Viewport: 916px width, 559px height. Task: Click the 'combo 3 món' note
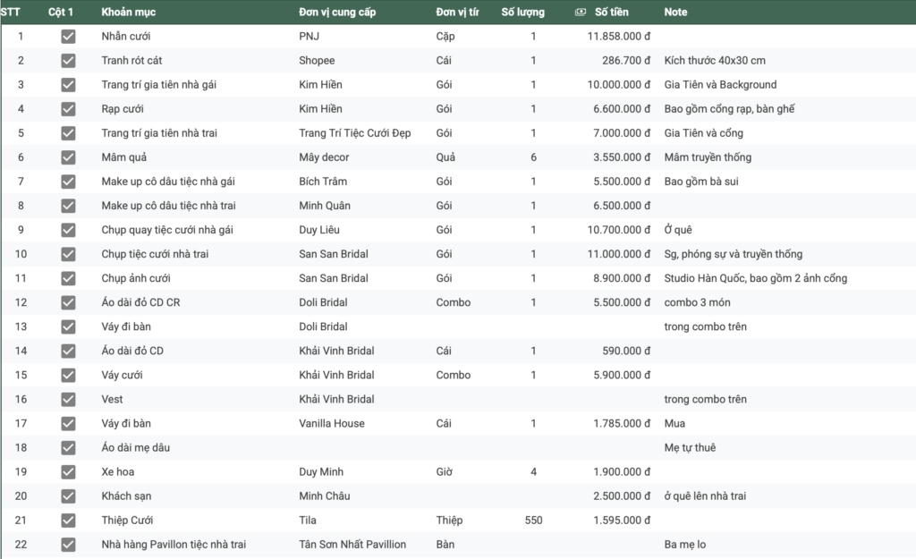(x=697, y=302)
